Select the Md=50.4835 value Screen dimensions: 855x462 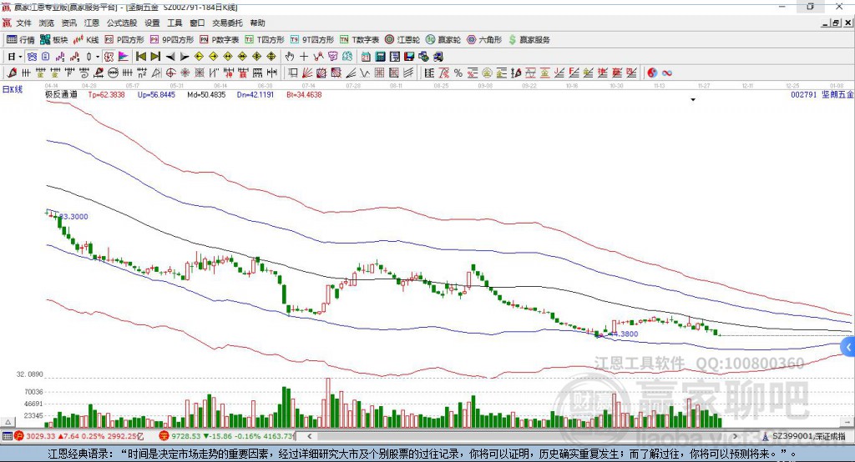(206, 94)
